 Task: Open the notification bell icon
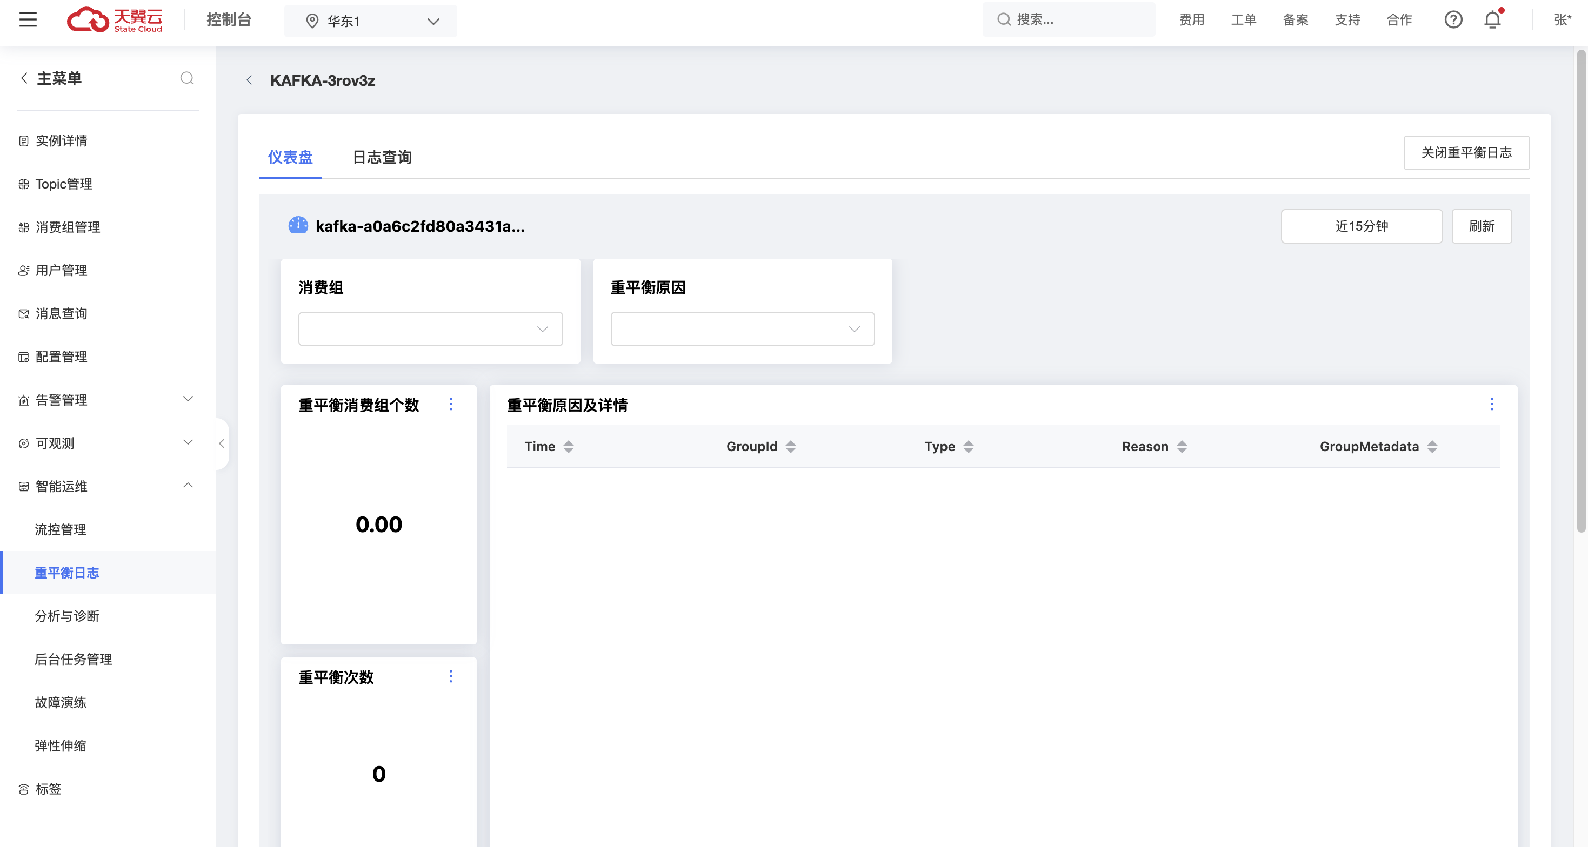point(1492,19)
